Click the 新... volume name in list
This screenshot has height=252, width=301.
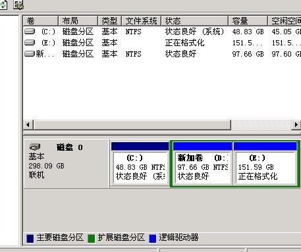coord(45,54)
